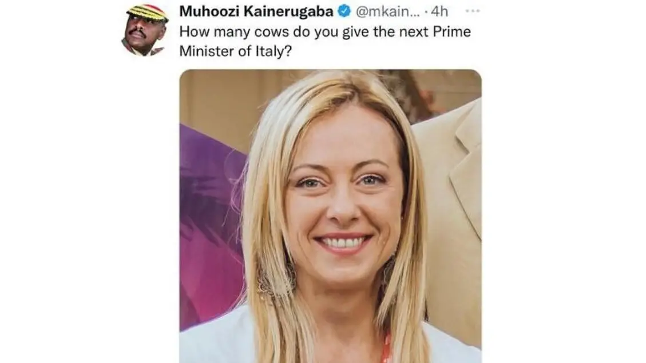
Task: Expand the attached photo in the tweet
Action: click(330, 216)
